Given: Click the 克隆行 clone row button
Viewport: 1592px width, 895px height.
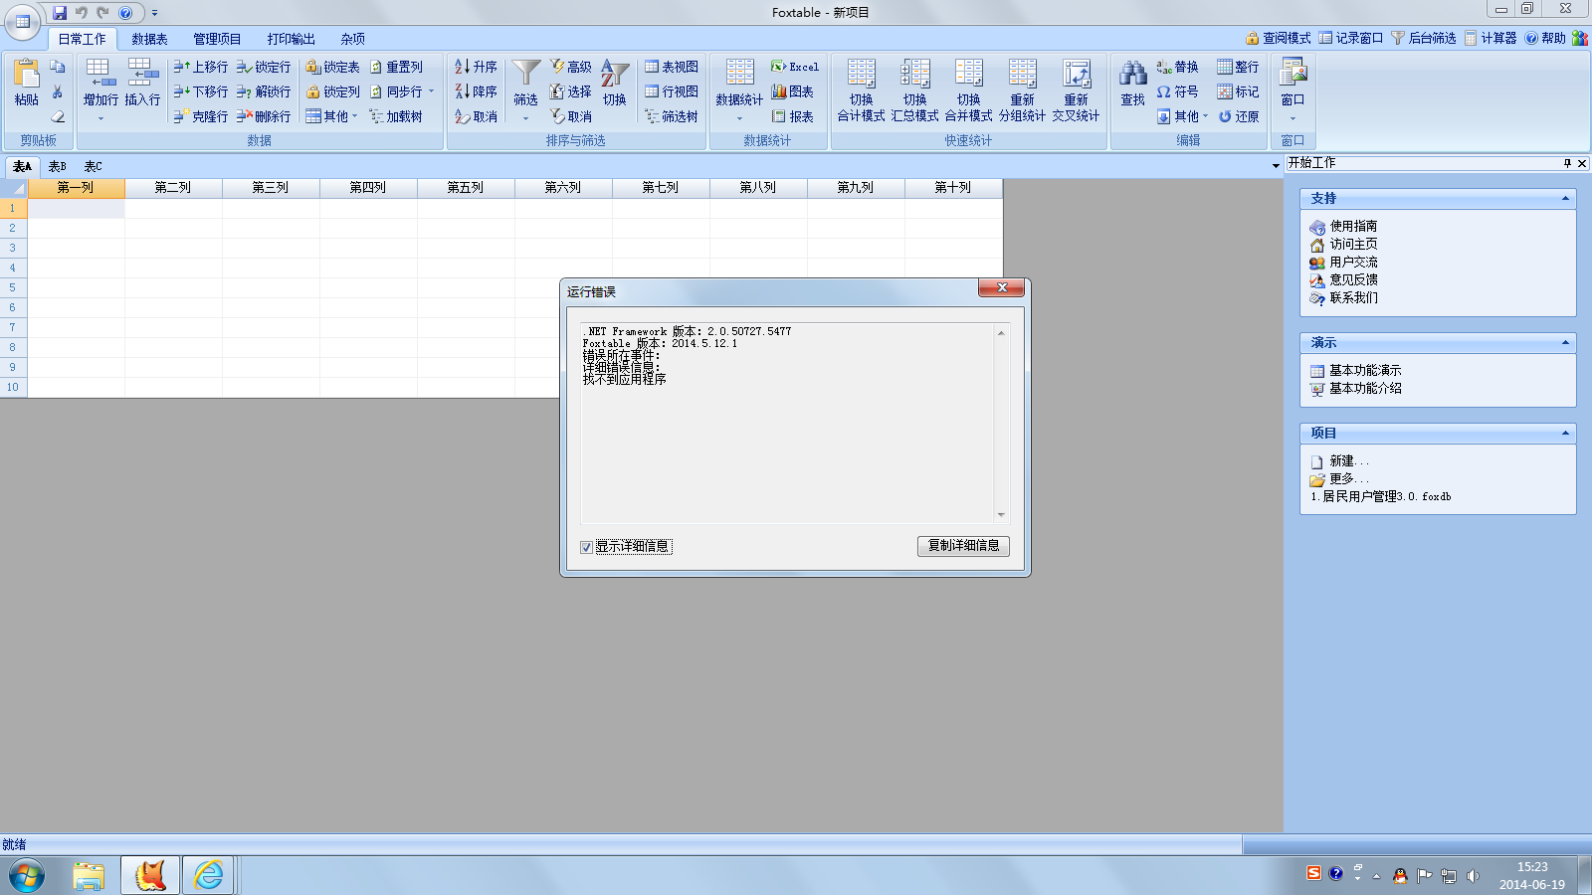Looking at the screenshot, I should [x=201, y=116].
